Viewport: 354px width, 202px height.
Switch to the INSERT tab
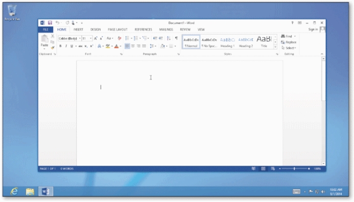coord(78,30)
